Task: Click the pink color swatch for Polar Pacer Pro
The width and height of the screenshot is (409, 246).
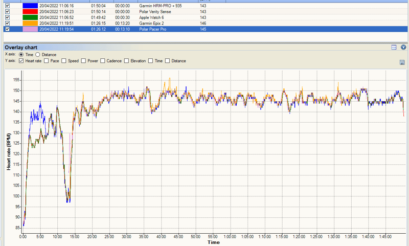Action: (x=30, y=29)
